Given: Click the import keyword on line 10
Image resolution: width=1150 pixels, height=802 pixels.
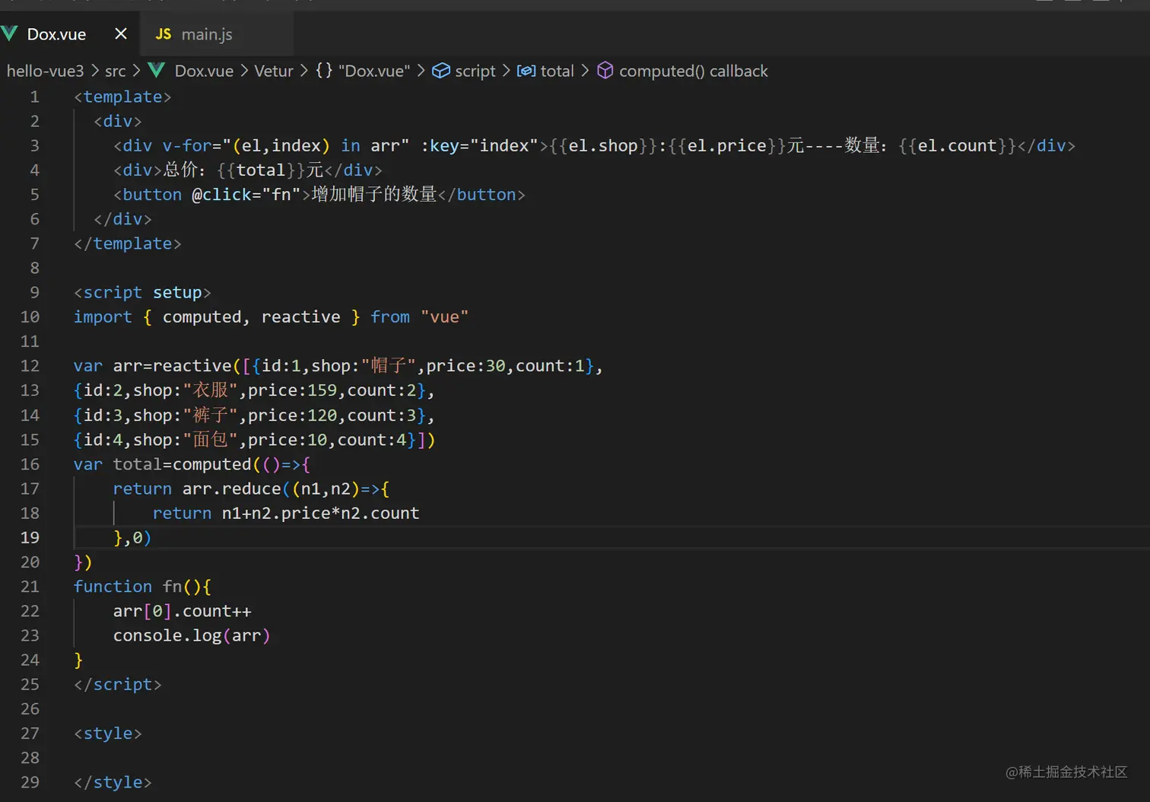Looking at the screenshot, I should (103, 317).
